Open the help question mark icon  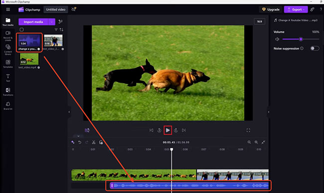pyautogui.click(x=321, y=9)
